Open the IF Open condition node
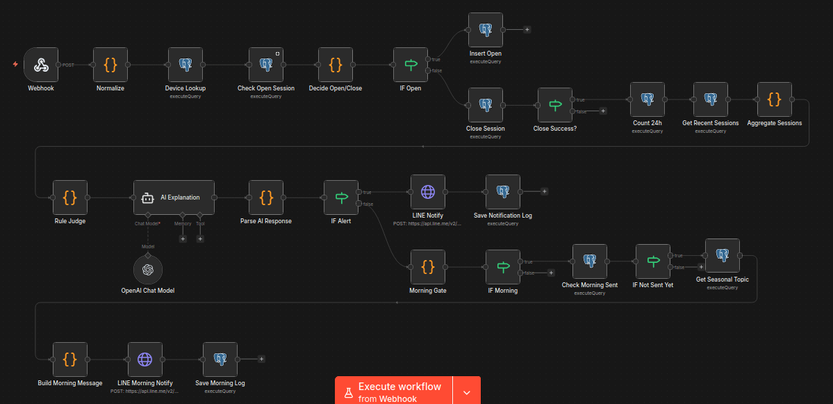The height and width of the screenshot is (404, 833). coord(410,65)
